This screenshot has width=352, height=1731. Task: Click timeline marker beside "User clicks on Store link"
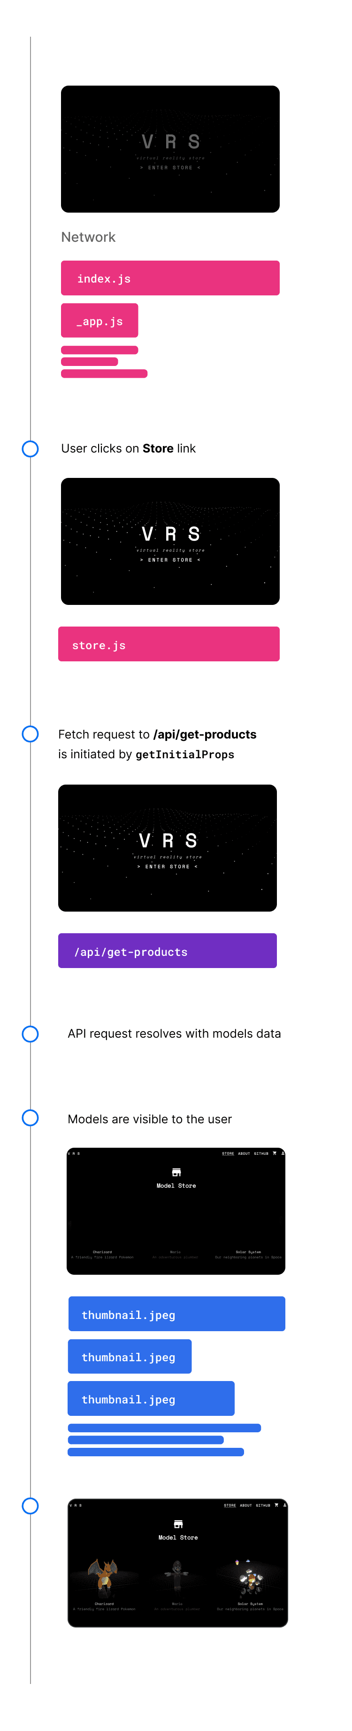tap(30, 449)
